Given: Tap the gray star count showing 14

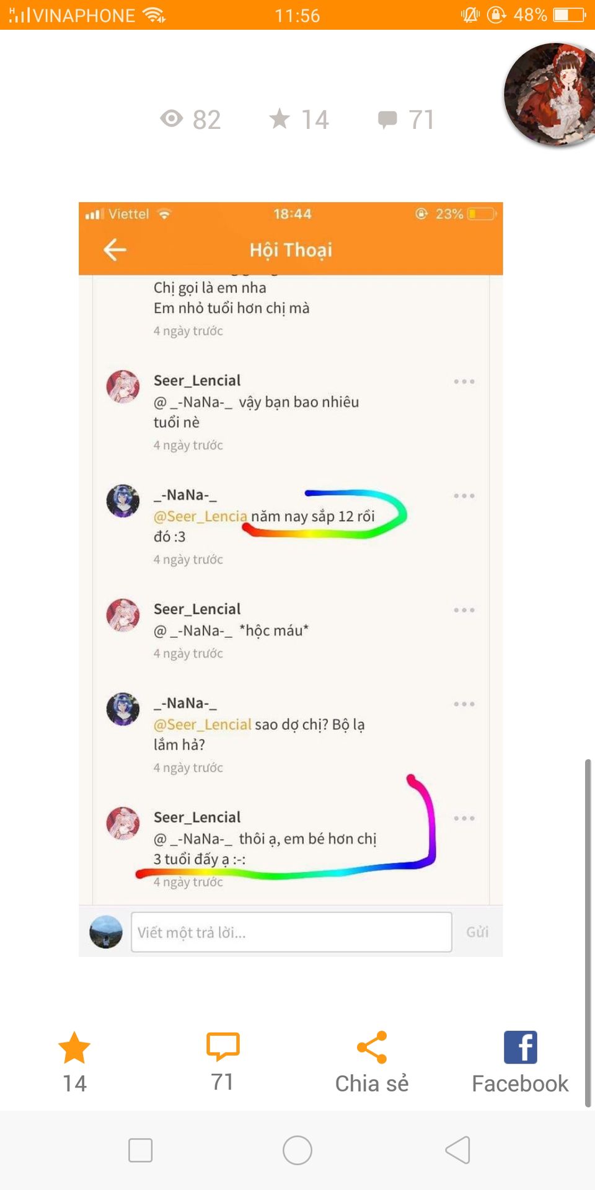Looking at the screenshot, I should point(299,119).
